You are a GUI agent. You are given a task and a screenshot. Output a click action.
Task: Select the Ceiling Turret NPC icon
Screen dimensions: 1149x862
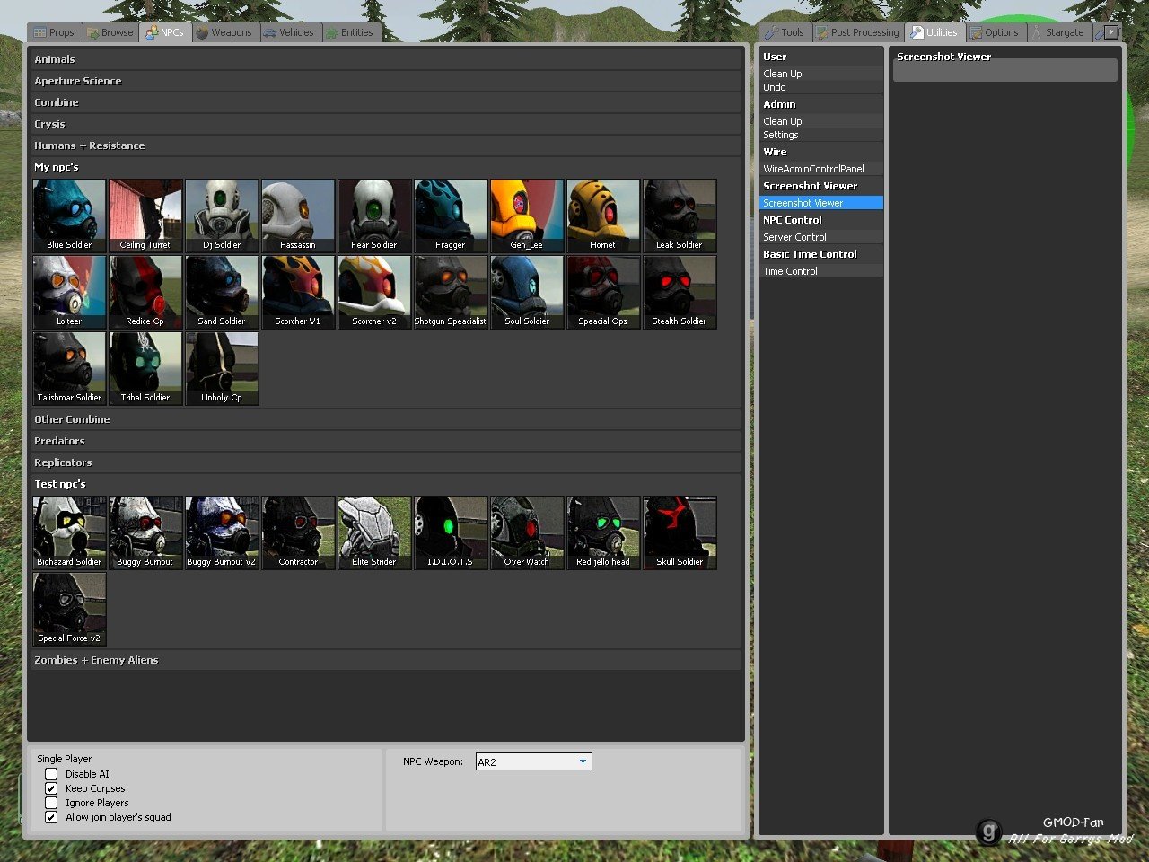tap(145, 215)
